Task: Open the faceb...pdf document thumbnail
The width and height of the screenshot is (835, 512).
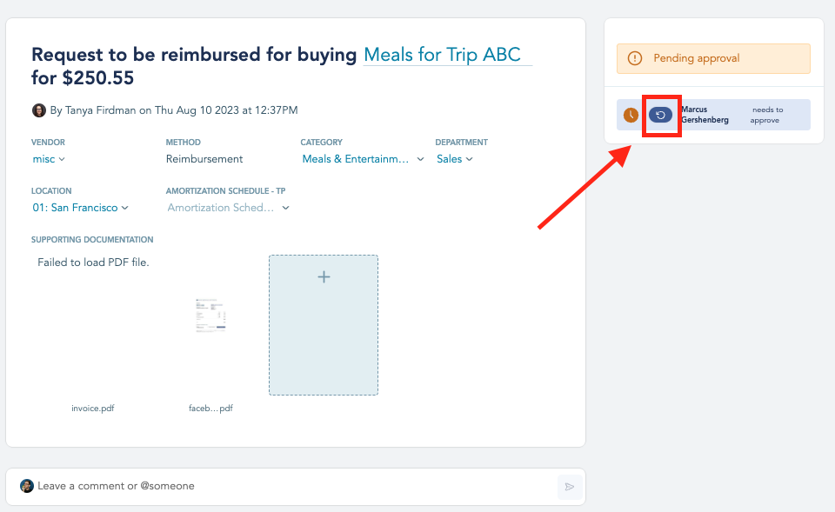Action: [210, 316]
